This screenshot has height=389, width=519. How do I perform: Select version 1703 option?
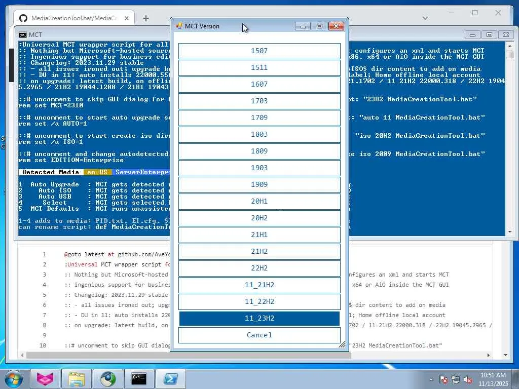point(259,101)
